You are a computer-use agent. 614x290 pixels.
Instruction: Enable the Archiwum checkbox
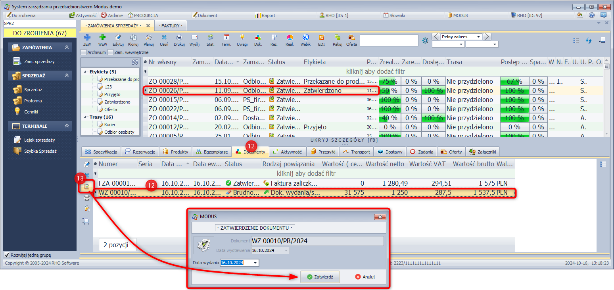(x=84, y=52)
